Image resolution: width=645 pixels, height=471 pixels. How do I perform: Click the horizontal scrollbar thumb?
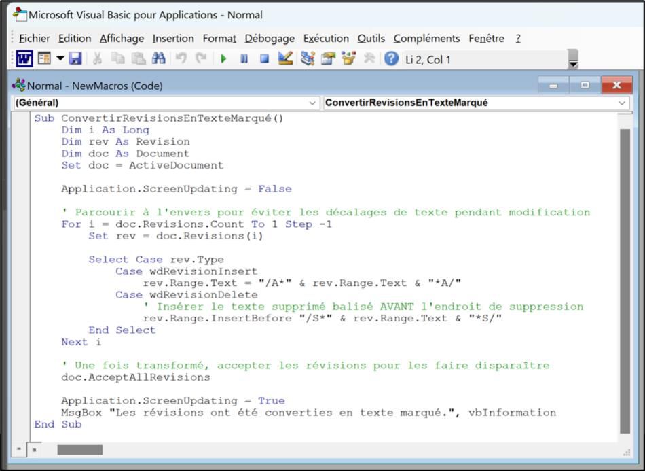pos(80,450)
